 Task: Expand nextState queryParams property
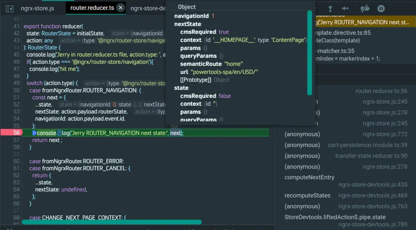coord(199,56)
